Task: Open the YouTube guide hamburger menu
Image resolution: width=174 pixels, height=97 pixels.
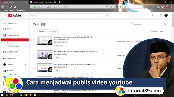Action: point(5,15)
